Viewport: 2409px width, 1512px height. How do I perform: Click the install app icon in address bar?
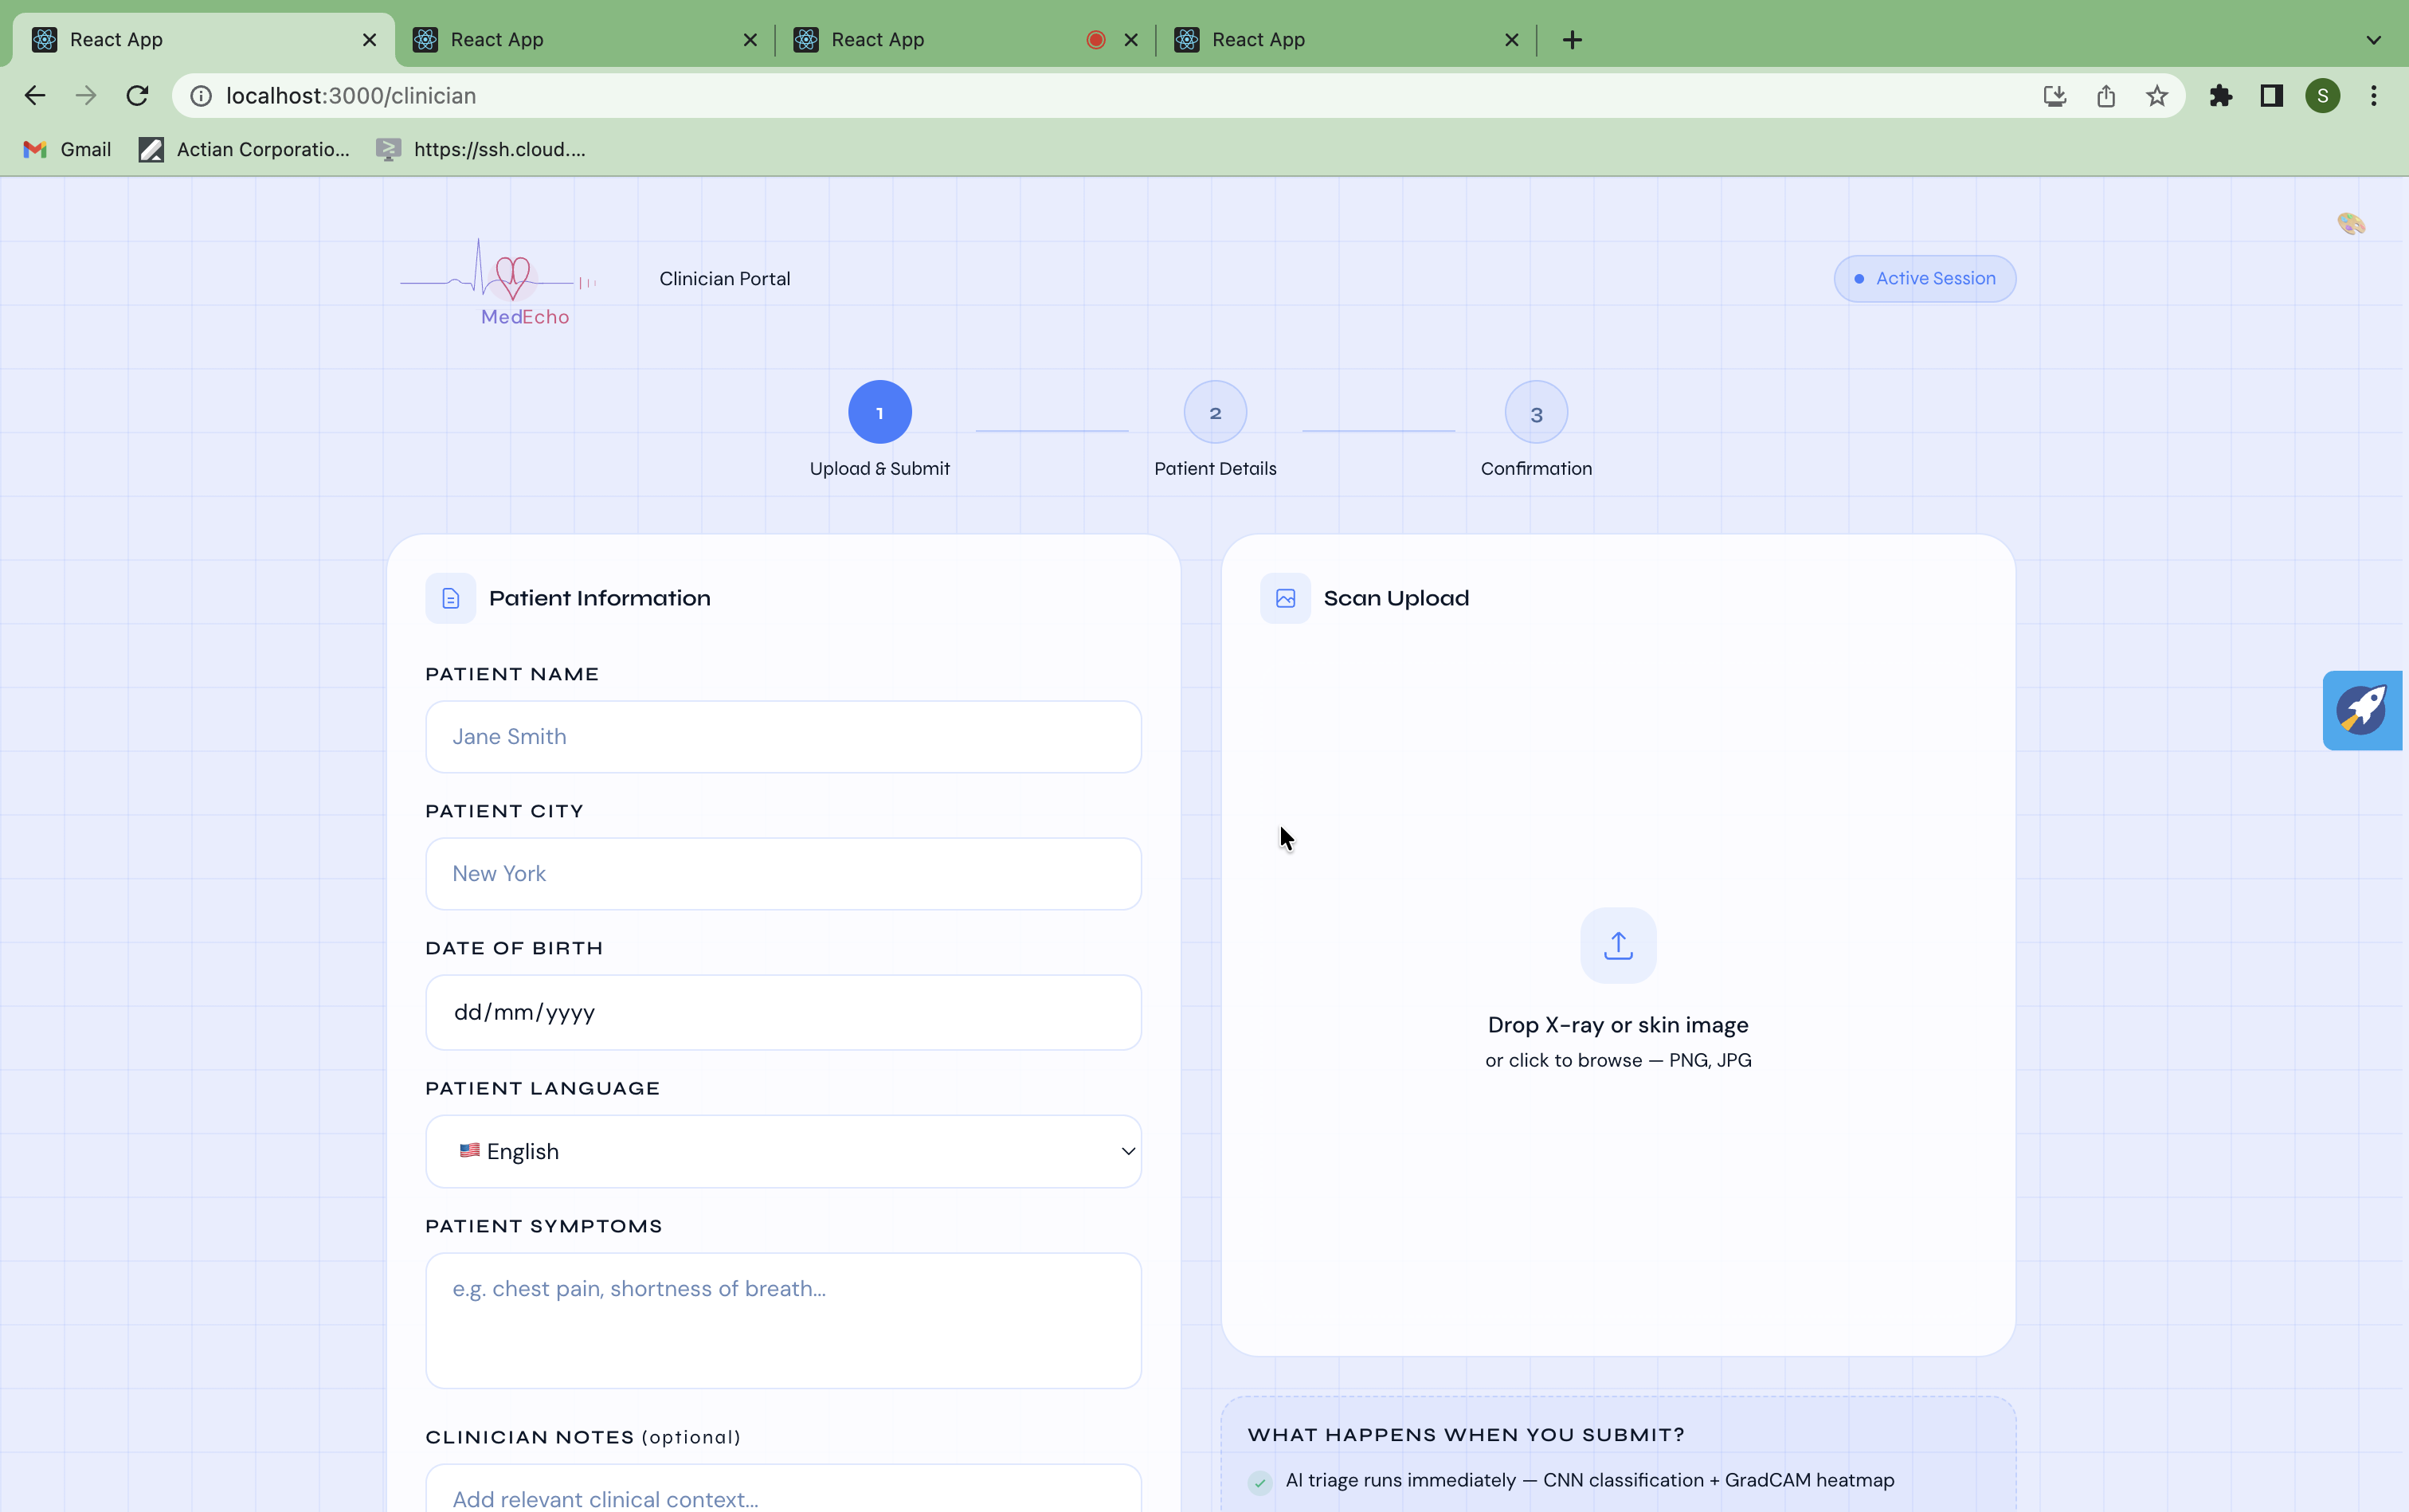click(2054, 96)
